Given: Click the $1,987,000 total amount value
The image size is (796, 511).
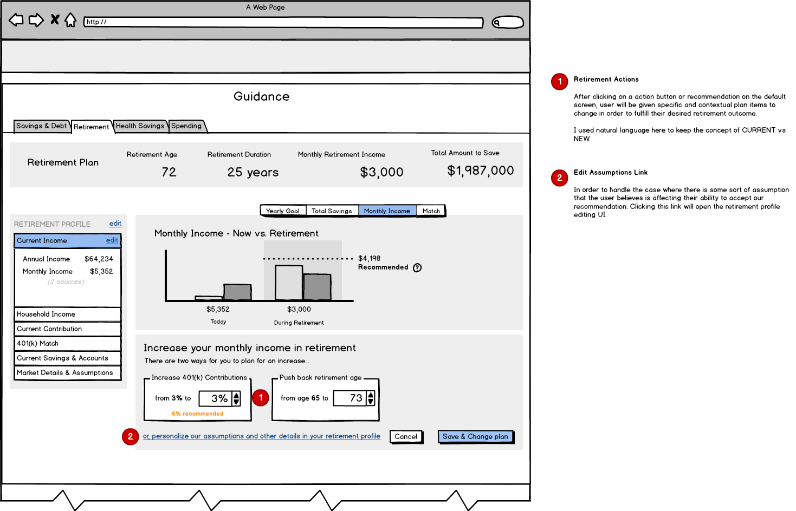Looking at the screenshot, I should coord(481,171).
